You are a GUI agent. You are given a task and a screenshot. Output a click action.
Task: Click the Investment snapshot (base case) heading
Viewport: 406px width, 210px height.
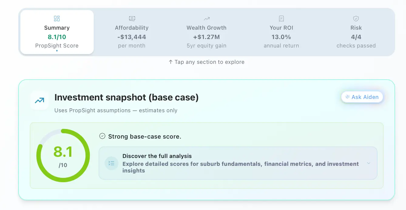pos(126,97)
